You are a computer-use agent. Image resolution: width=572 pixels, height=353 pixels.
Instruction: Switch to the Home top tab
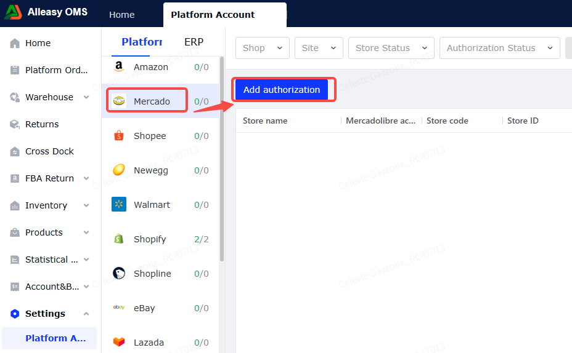pos(122,15)
